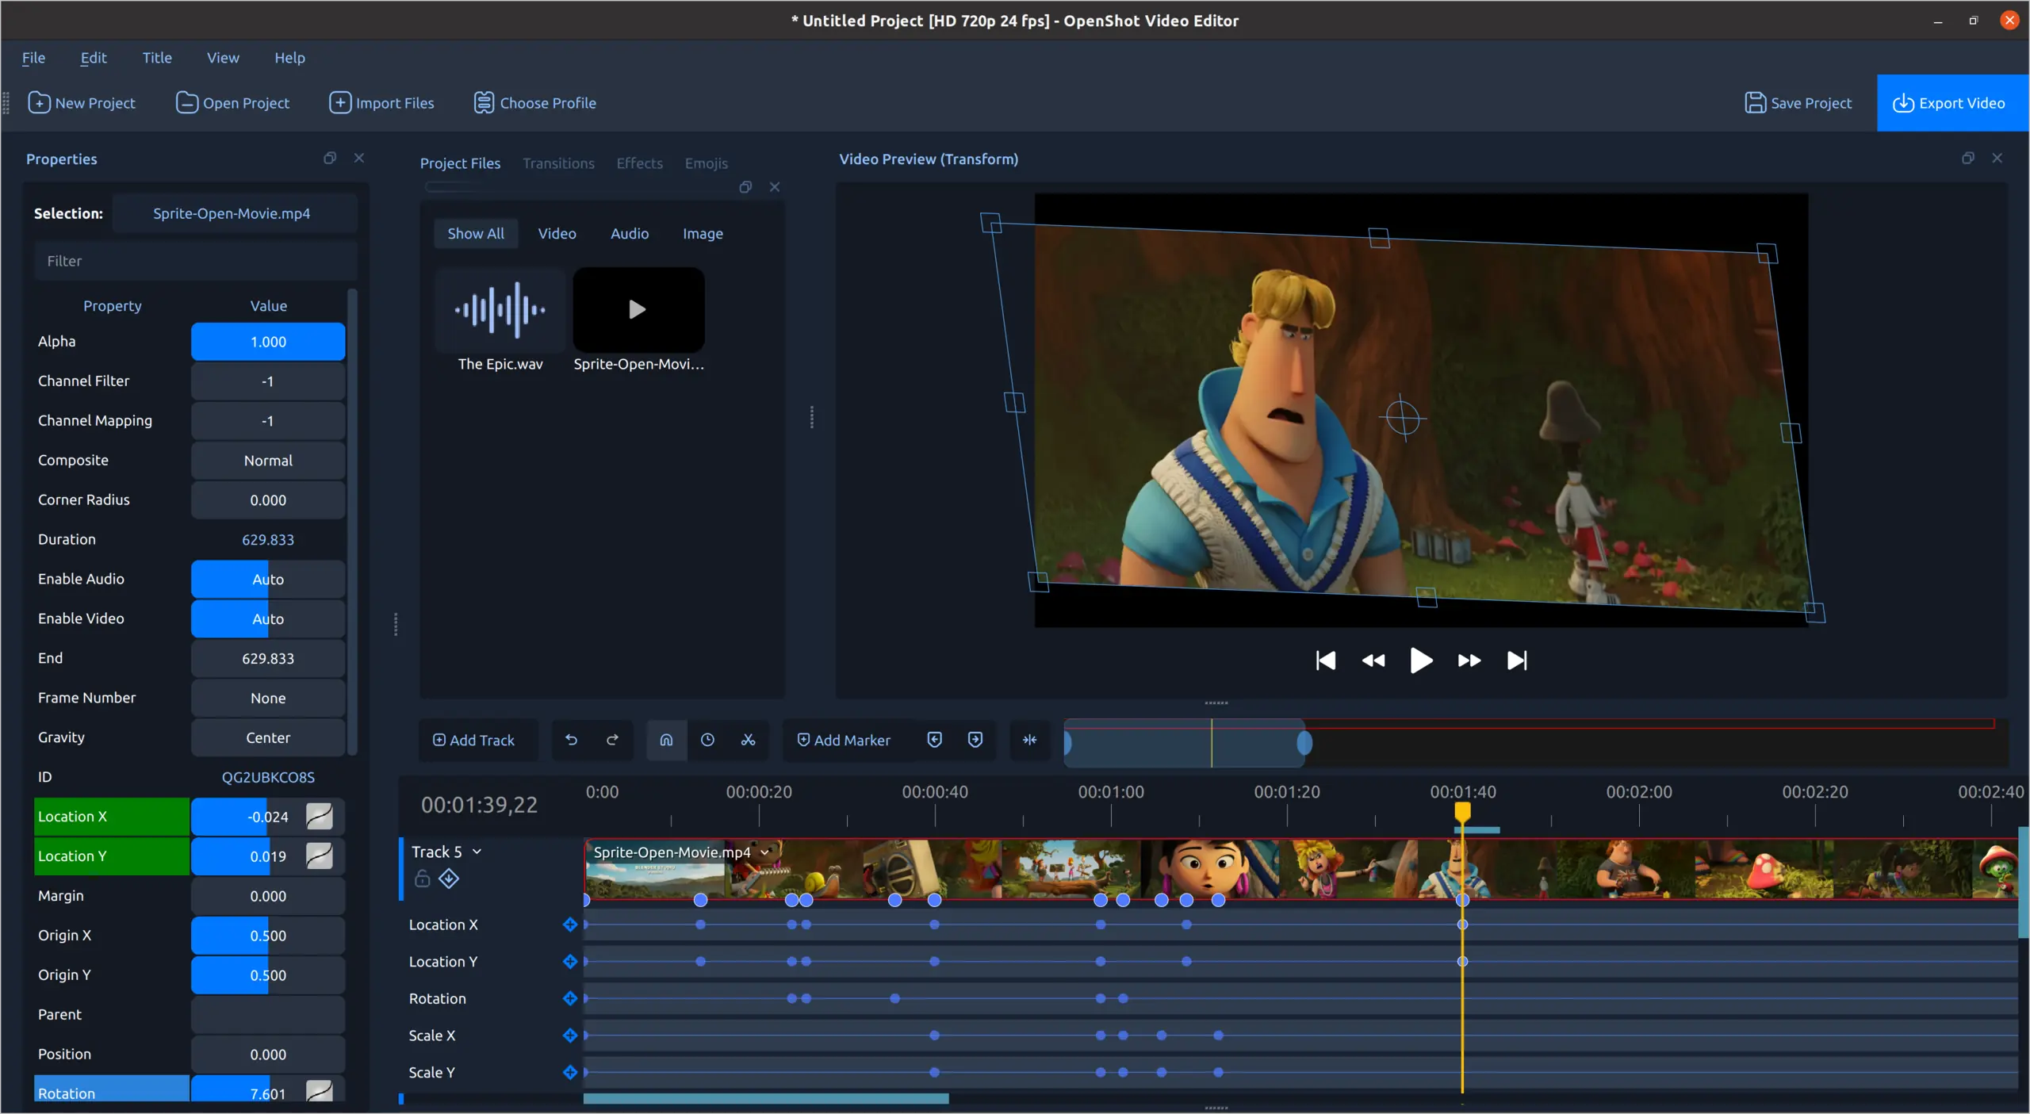Open Sprite-Open-Movie.mp4 clip menu arrow
This screenshot has height=1114, width=2030.
[765, 852]
